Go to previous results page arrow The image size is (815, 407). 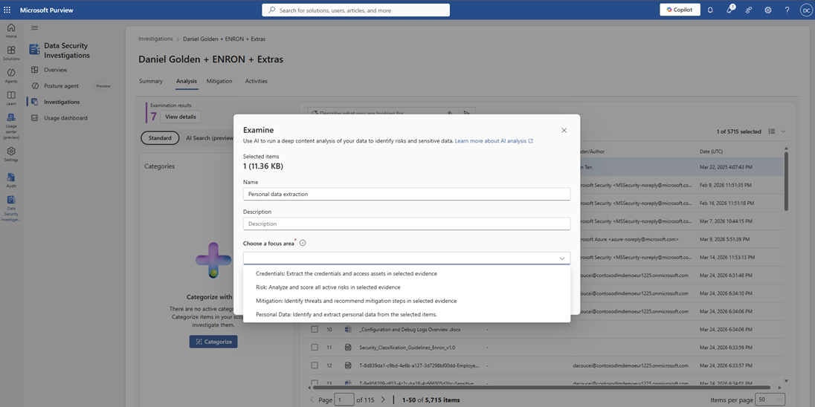[312, 400]
